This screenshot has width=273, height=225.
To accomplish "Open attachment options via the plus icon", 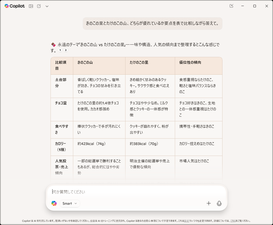I will pyautogui.click(x=209, y=203).
